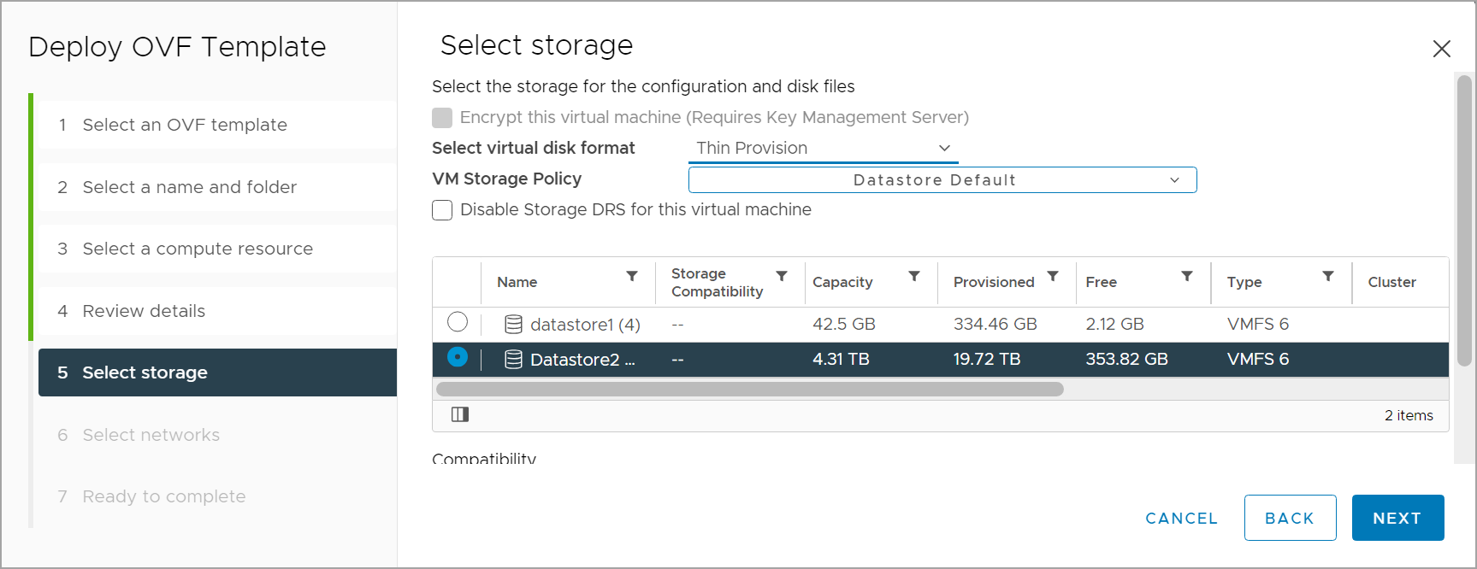The height and width of the screenshot is (569, 1477).
Task: Go to the Review details step
Action: [x=143, y=311]
